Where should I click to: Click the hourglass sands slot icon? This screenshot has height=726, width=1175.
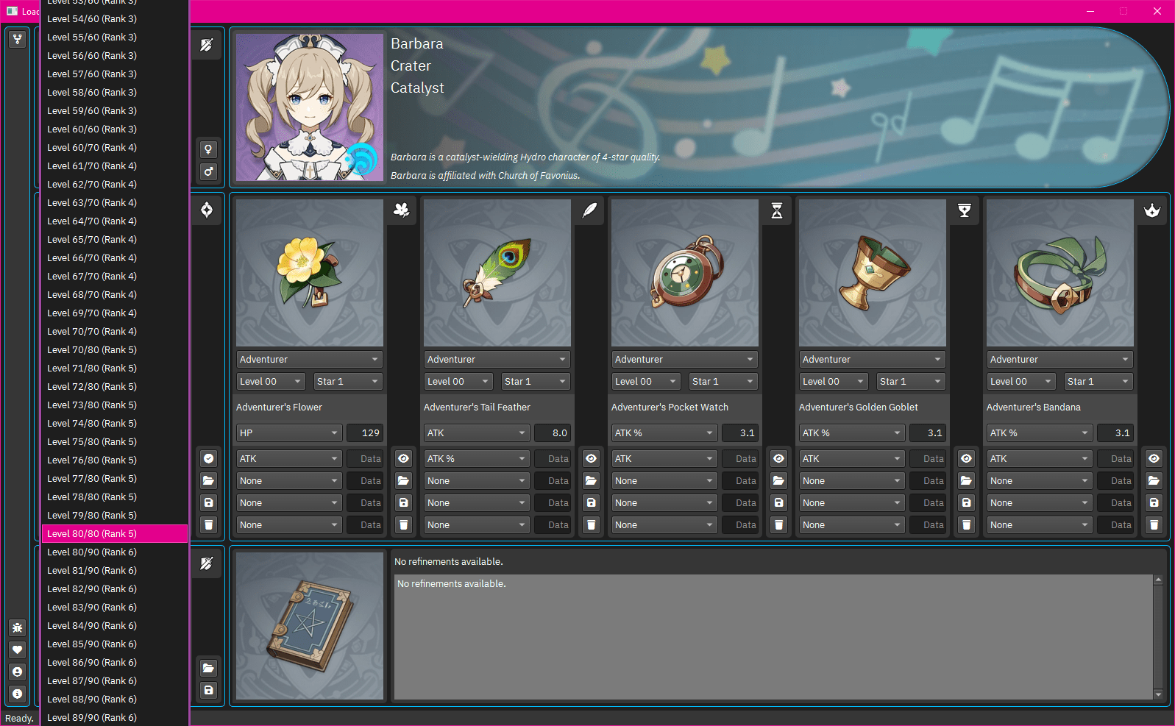pyautogui.click(x=777, y=210)
